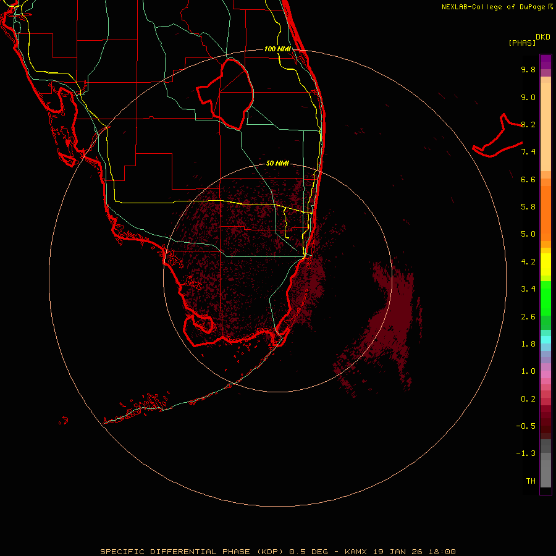Viewport: 556px width, 556px height.
Task: Pick the cyan segment of the color bar
Action: (545, 340)
